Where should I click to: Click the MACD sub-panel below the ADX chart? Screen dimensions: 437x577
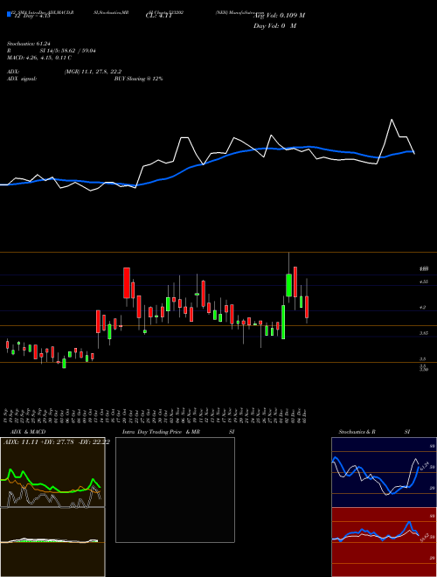(x=52, y=542)
